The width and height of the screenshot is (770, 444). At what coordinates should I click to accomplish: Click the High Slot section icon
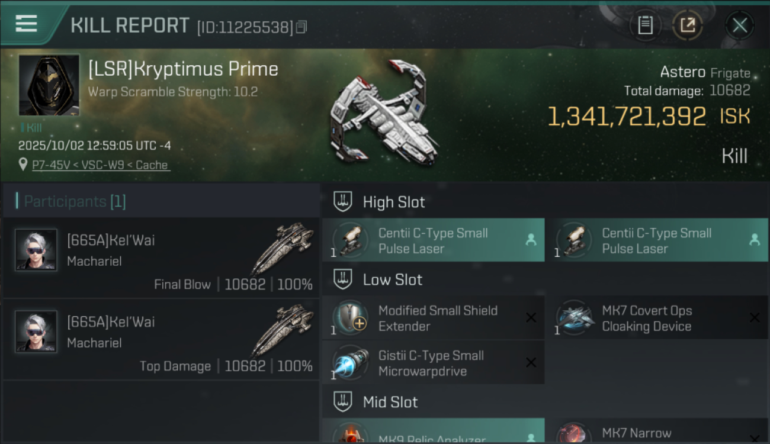click(x=343, y=202)
